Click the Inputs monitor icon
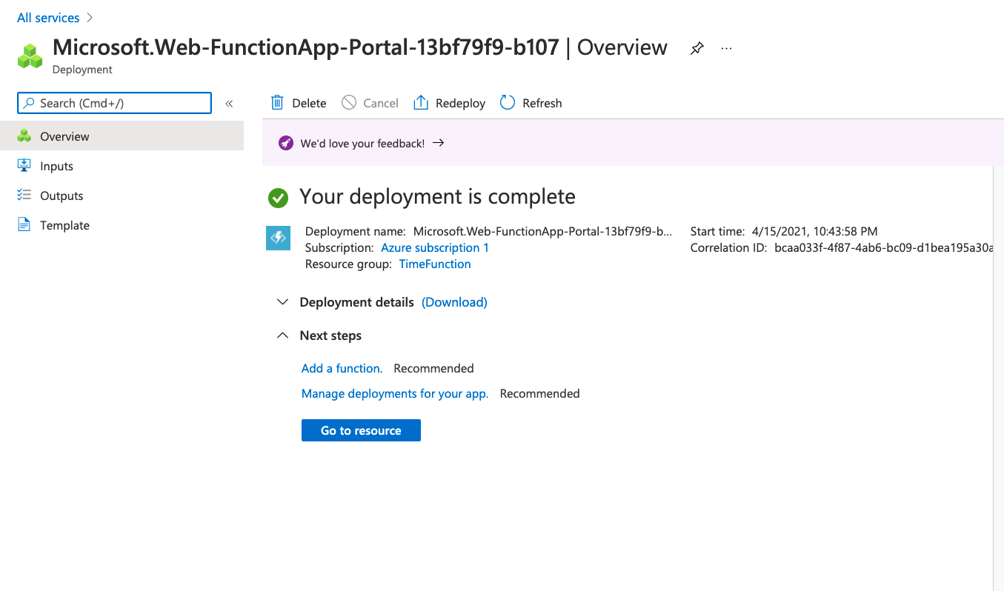This screenshot has width=1004, height=591. click(24, 166)
